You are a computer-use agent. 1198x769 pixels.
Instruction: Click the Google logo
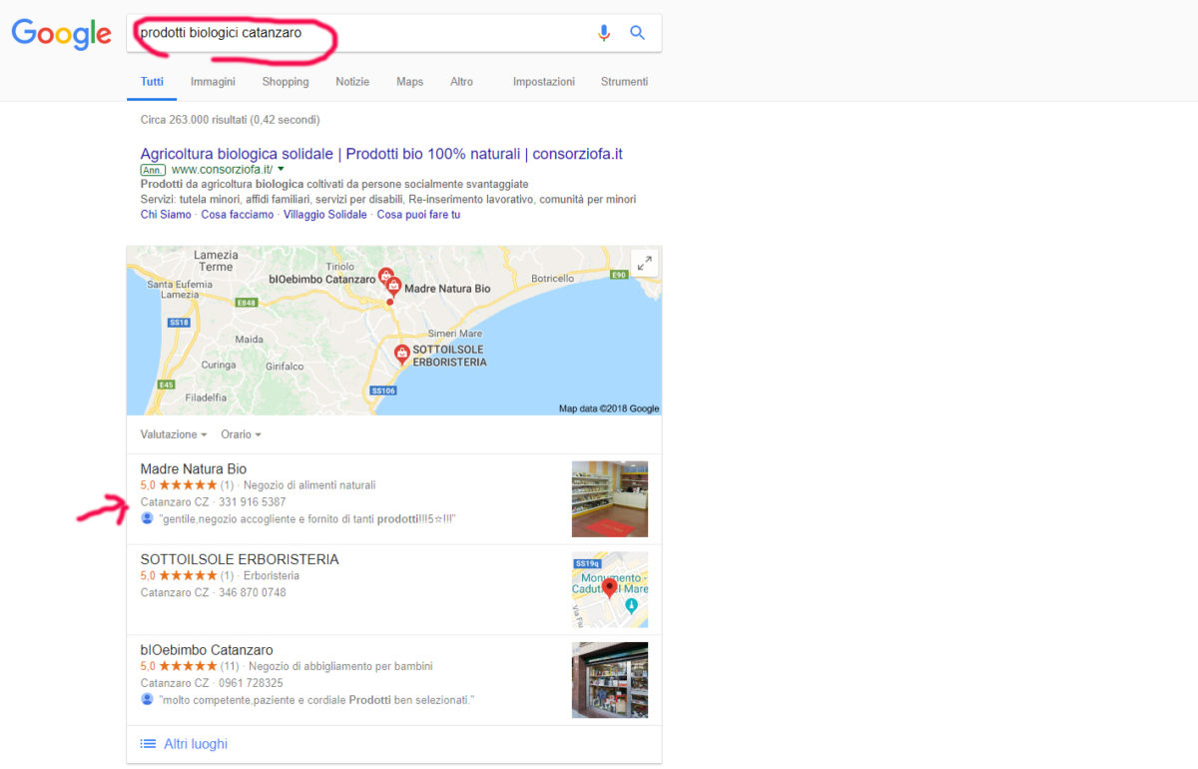coord(61,34)
